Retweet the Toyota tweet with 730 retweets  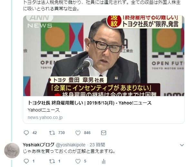click(52, 133)
